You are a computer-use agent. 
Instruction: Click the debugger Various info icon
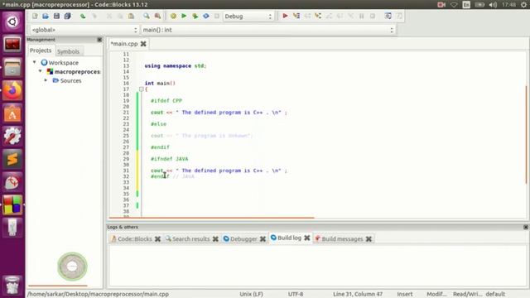click(x=399, y=16)
